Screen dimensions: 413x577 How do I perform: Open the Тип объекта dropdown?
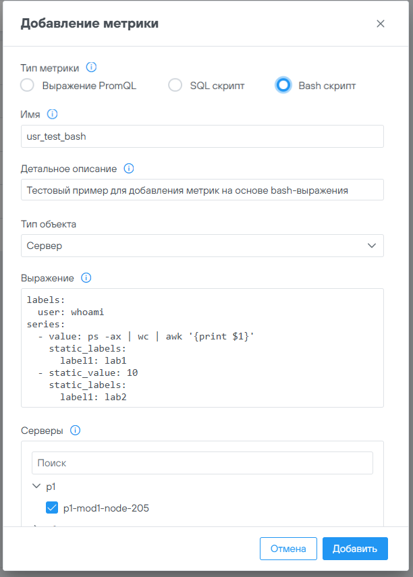[202, 246]
